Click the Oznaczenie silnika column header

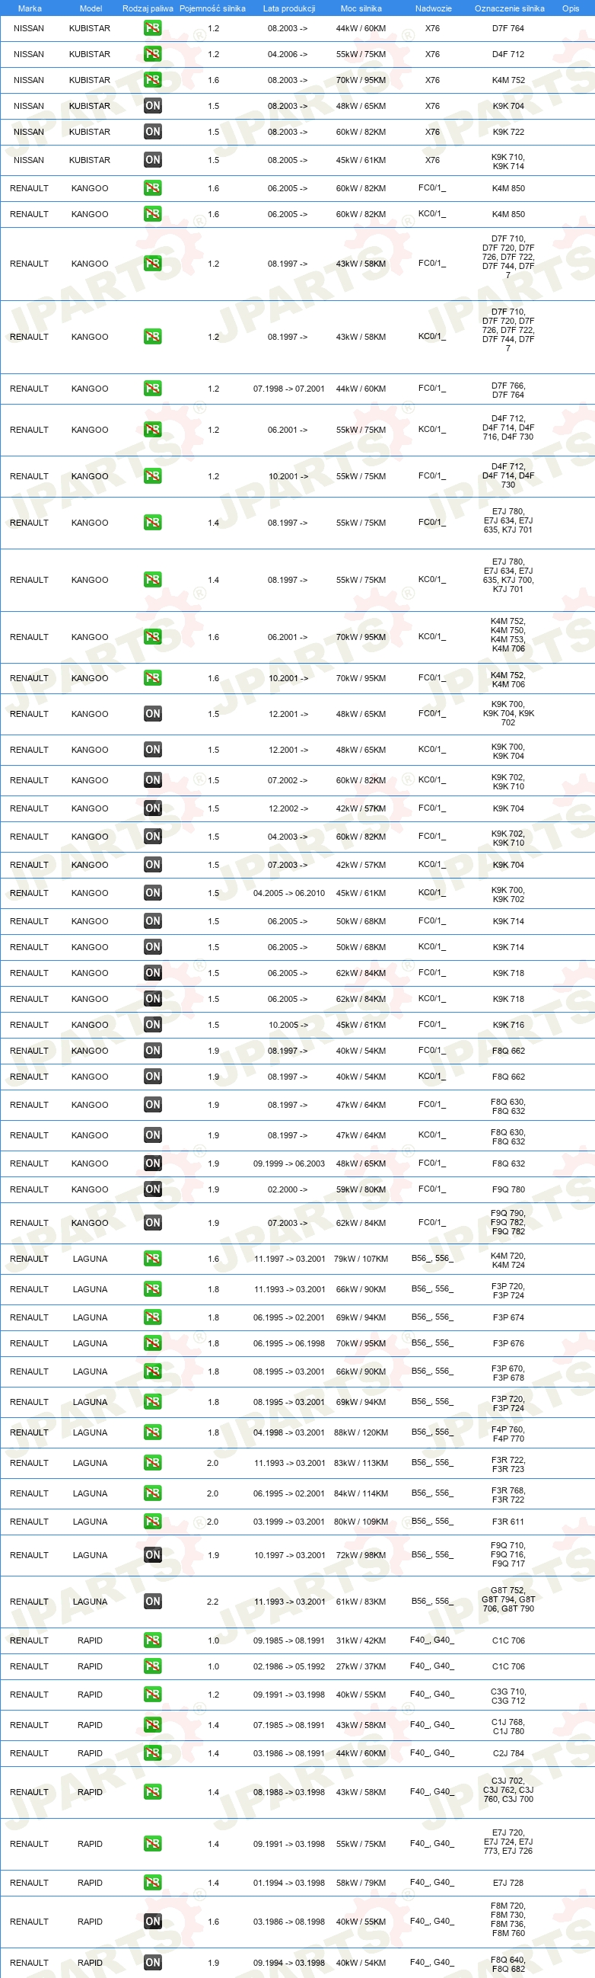(x=510, y=8)
